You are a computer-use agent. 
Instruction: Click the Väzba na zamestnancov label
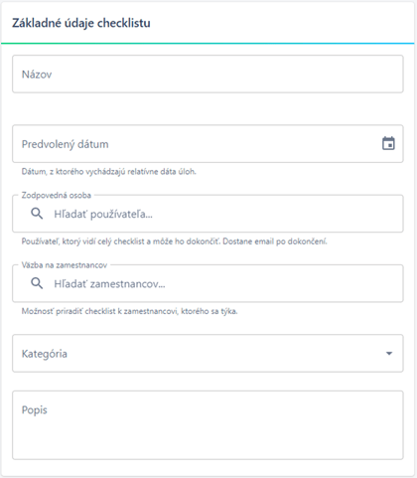click(65, 265)
